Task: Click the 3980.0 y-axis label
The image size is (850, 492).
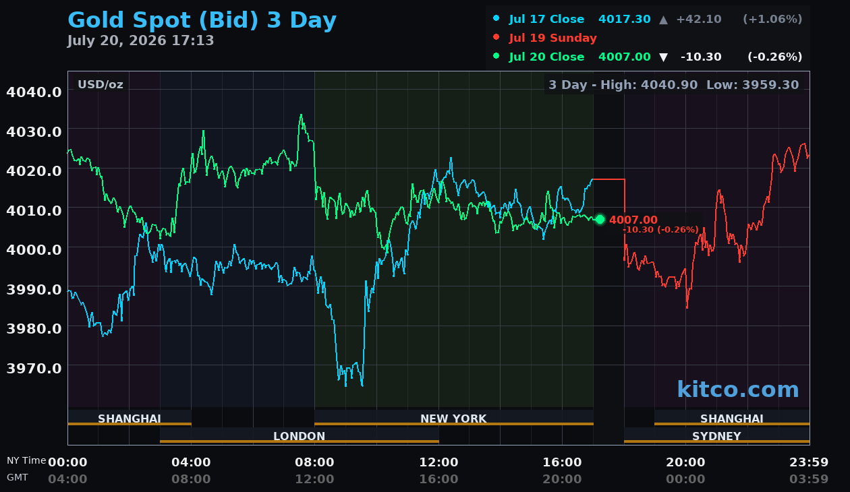Action: pyautogui.click(x=34, y=328)
